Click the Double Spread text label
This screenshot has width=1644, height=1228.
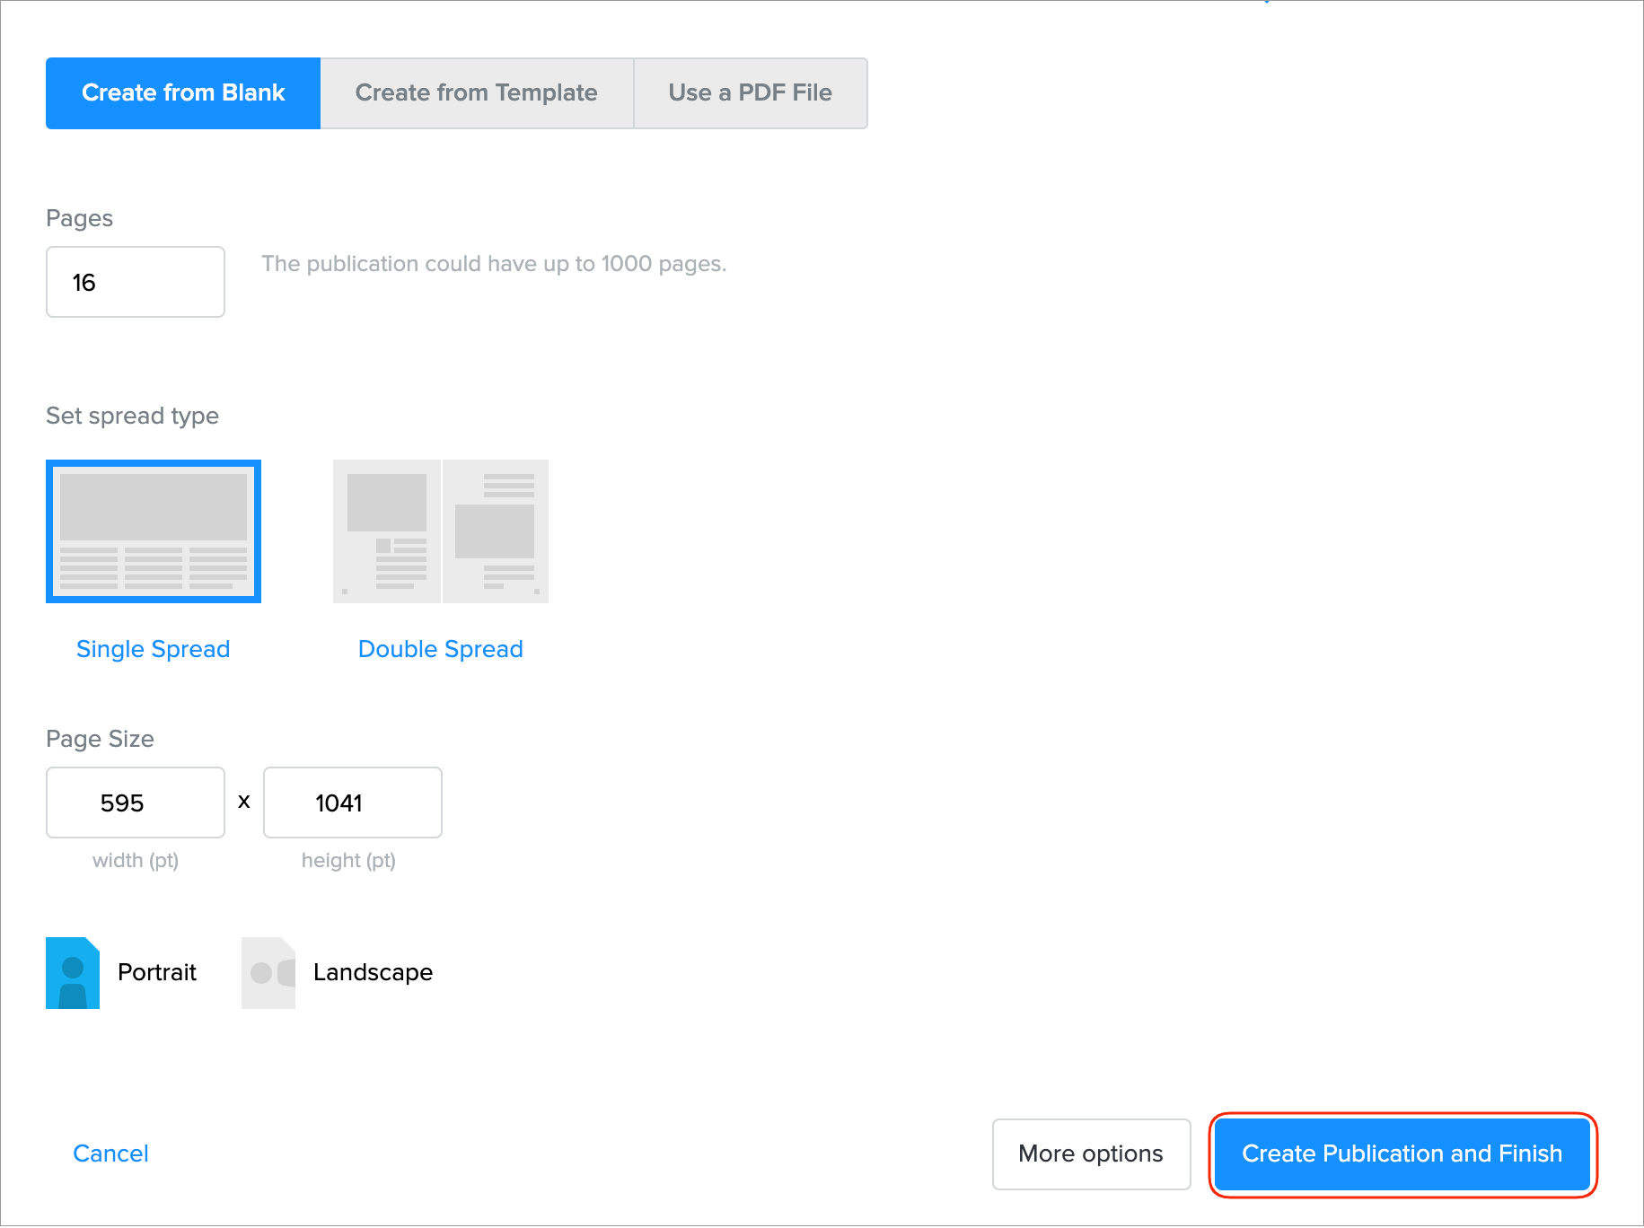click(x=440, y=649)
